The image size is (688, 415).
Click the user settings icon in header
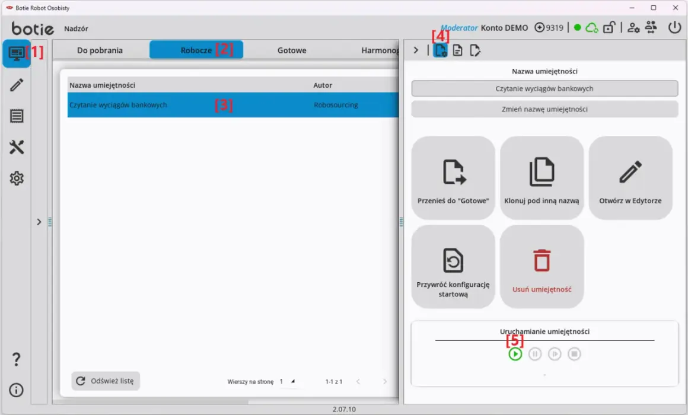[x=633, y=28]
